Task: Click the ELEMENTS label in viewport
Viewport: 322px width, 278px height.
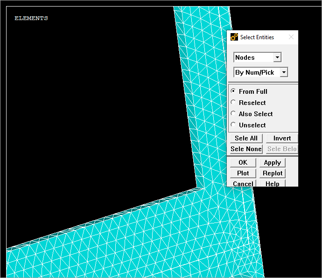Action: [x=31, y=18]
